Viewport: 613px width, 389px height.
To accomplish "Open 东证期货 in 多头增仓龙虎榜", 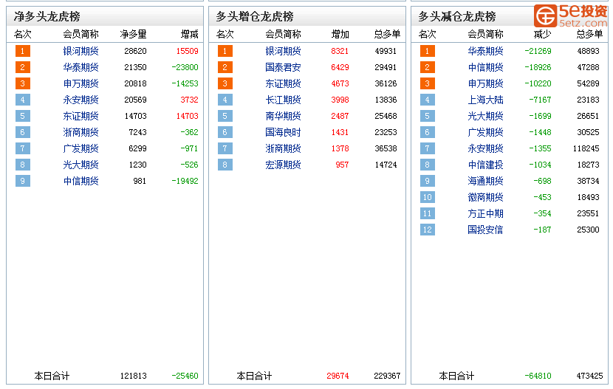I will click(x=283, y=83).
